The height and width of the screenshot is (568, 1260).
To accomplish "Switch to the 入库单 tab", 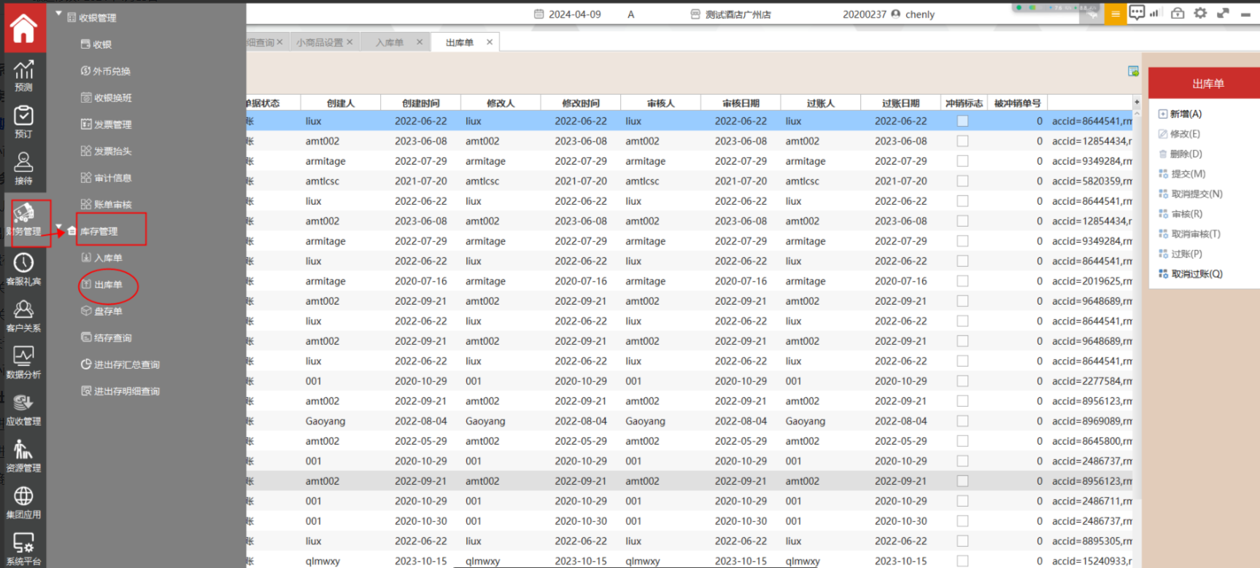I will click(x=389, y=42).
